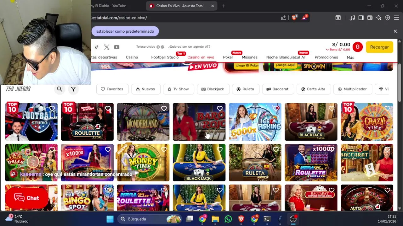Open the TikTok social icon
Image resolution: width=403 pixels, height=226 pixels.
click(x=97, y=47)
